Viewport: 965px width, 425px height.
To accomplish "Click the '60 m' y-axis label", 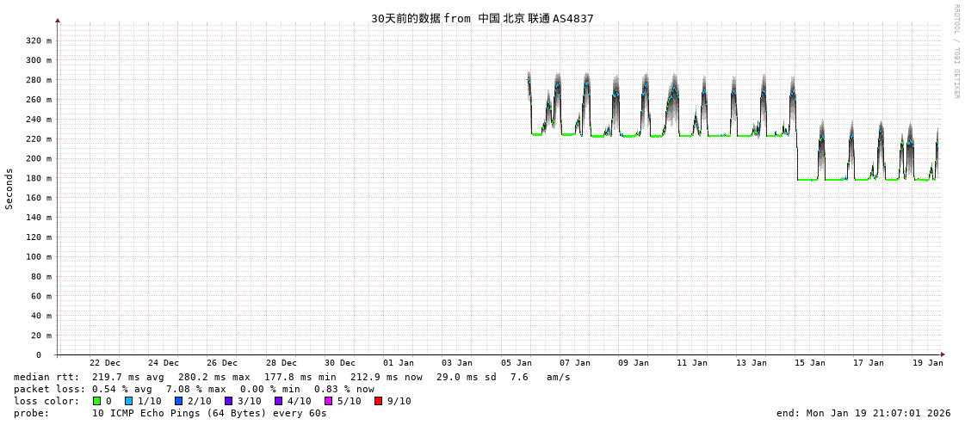I will point(42,297).
